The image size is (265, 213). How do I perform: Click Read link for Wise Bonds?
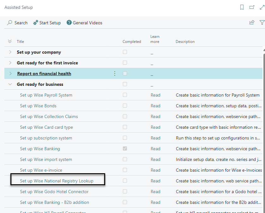pos(155,106)
